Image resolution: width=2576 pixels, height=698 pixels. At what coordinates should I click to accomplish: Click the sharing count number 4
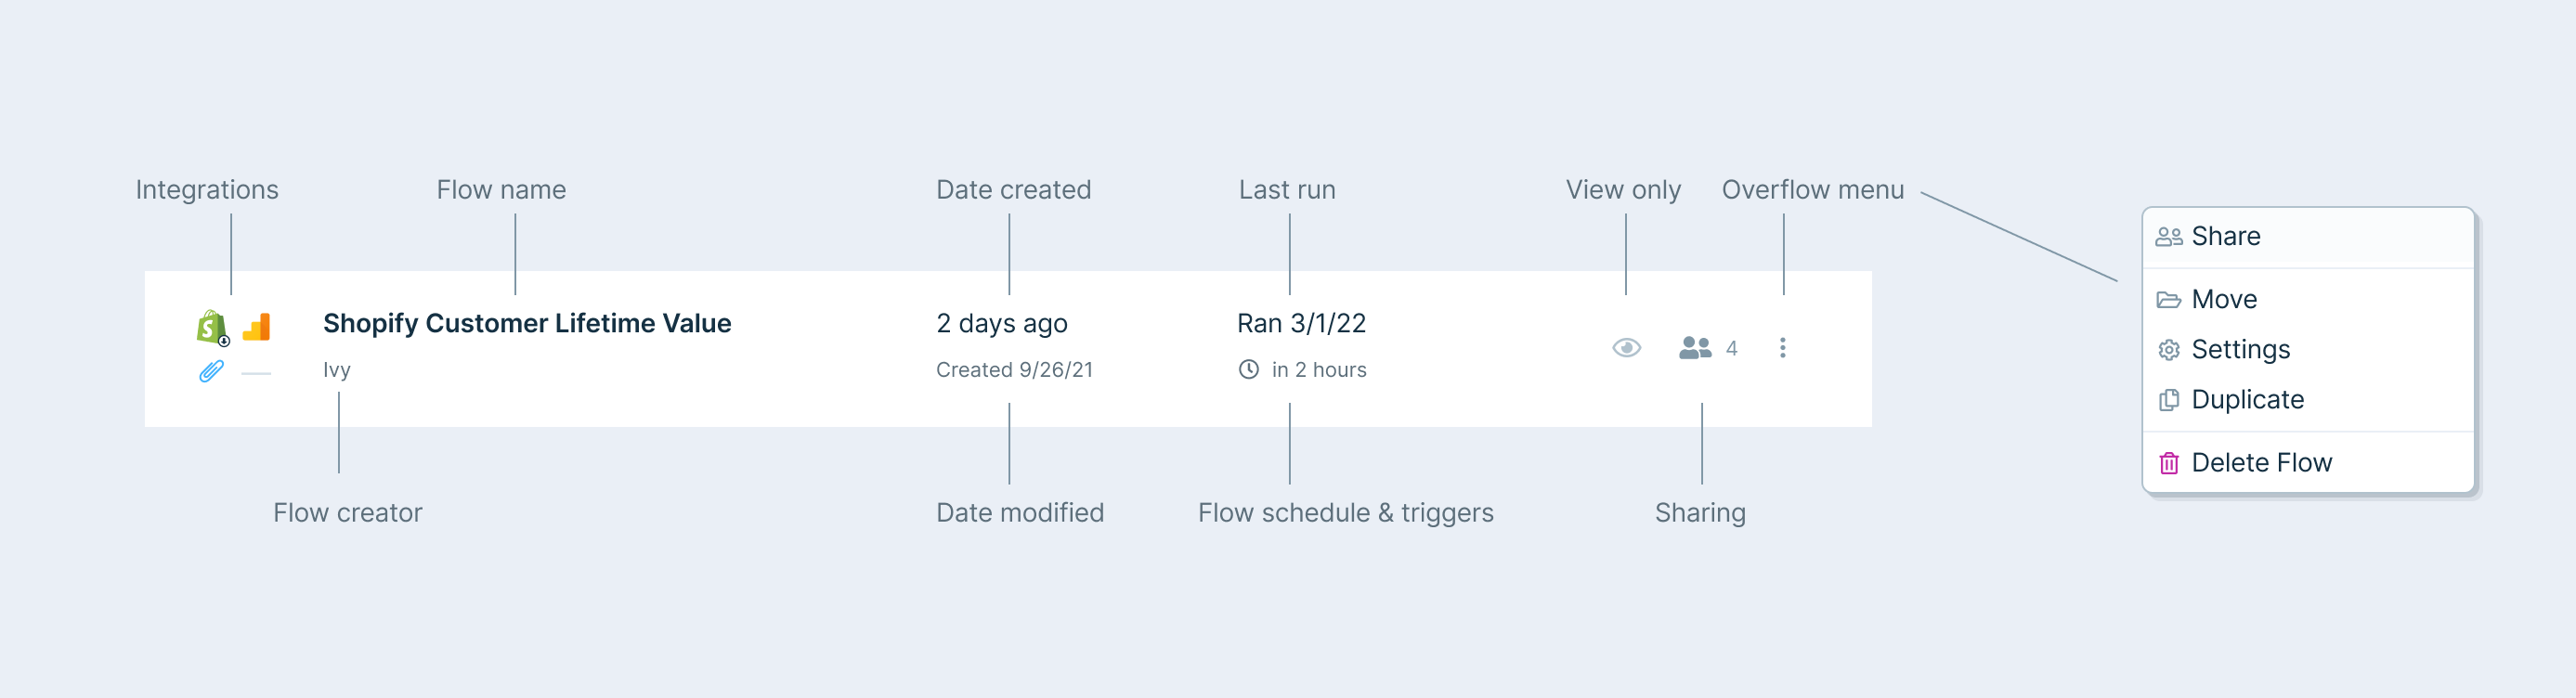tap(1731, 349)
